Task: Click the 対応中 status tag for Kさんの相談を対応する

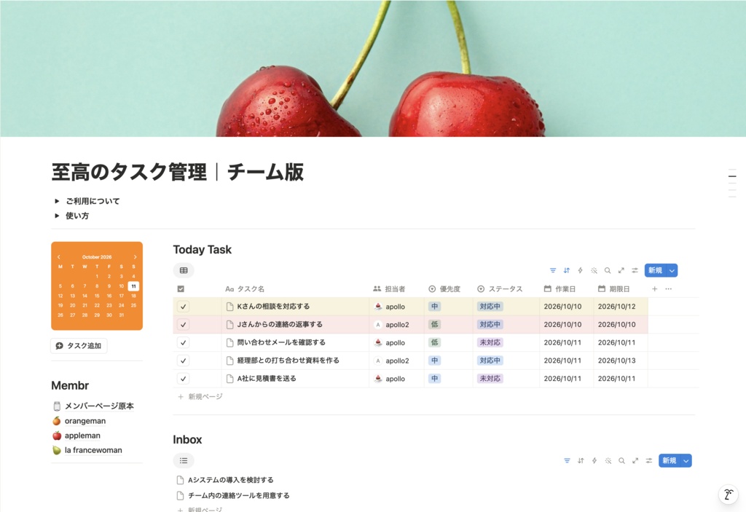Action: click(490, 307)
